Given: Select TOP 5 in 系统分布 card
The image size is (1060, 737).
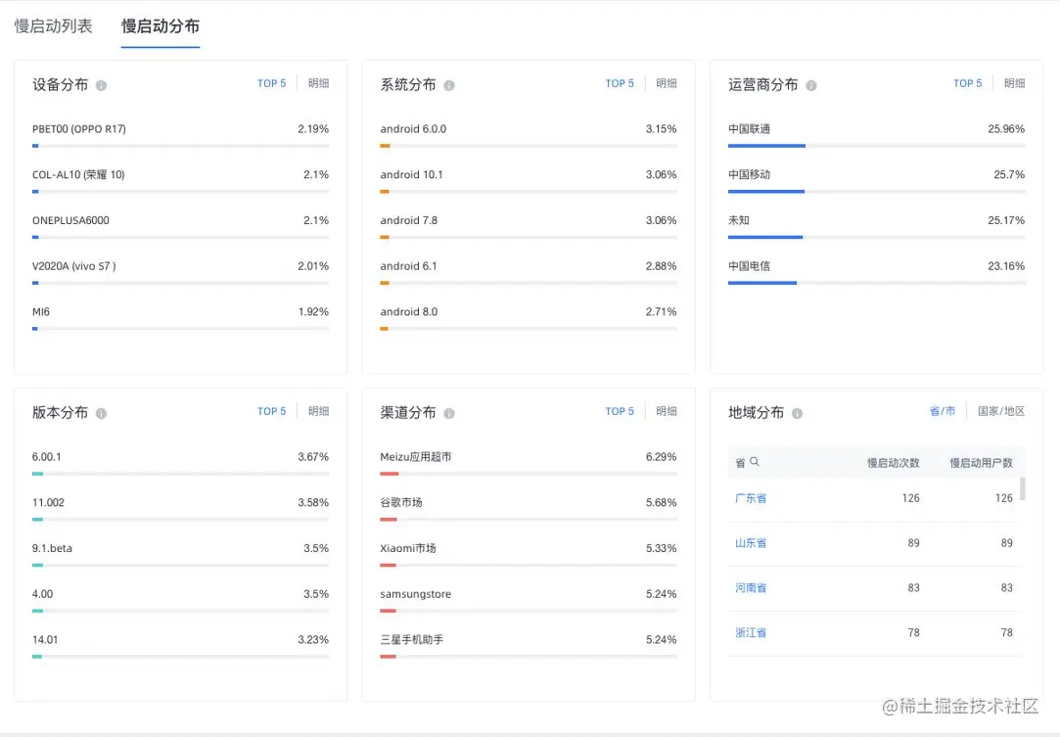Looking at the screenshot, I should (620, 83).
